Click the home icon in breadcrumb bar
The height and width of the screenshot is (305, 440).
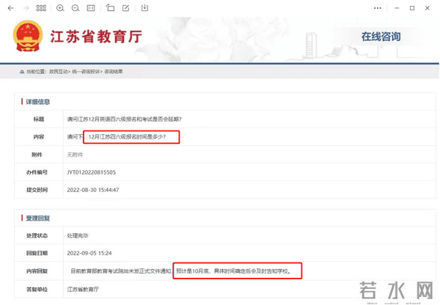(x=22, y=71)
